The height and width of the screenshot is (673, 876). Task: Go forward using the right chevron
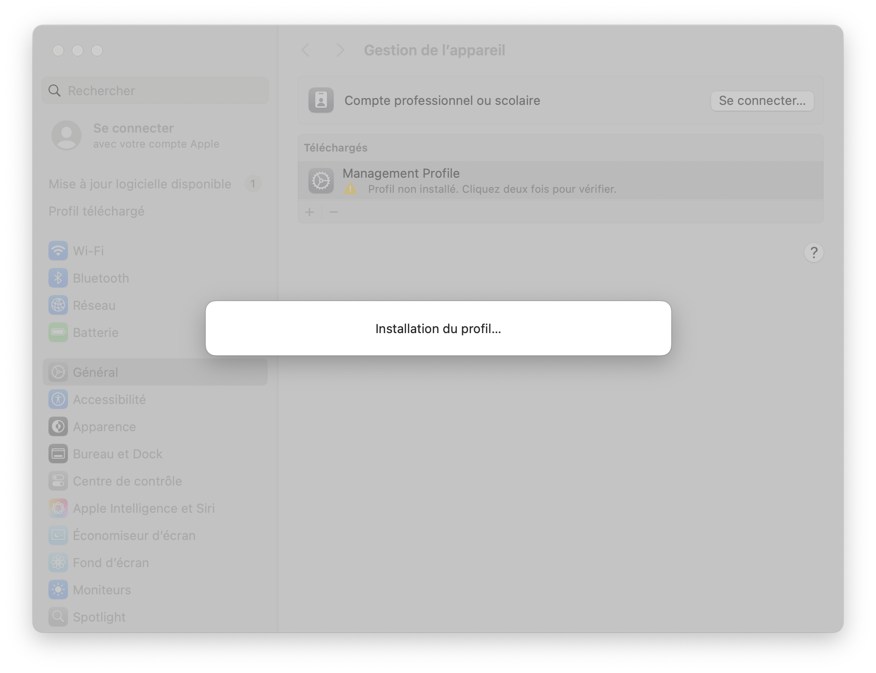[340, 50]
